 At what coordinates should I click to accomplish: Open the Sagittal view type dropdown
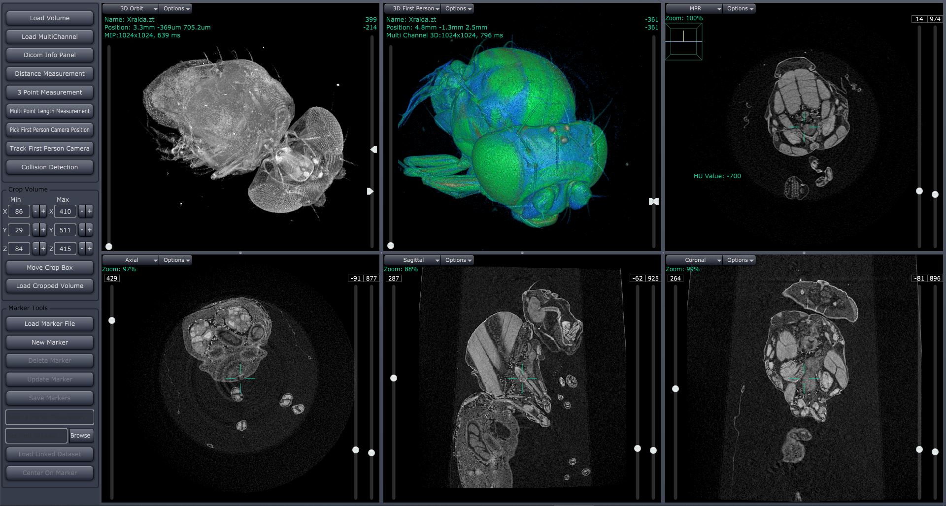(x=413, y=260)
